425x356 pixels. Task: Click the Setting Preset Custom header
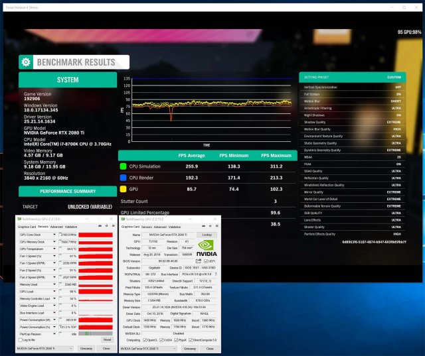point(353,78)
